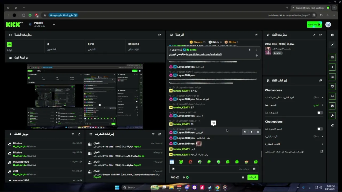
Task: Open chat settings gear
Action: point(243,177)
